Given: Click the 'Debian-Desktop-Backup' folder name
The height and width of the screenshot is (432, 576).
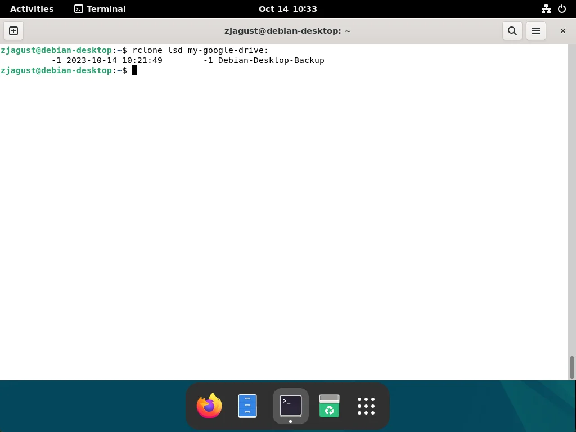Looking at the screenshot, I should pos(271,60).
